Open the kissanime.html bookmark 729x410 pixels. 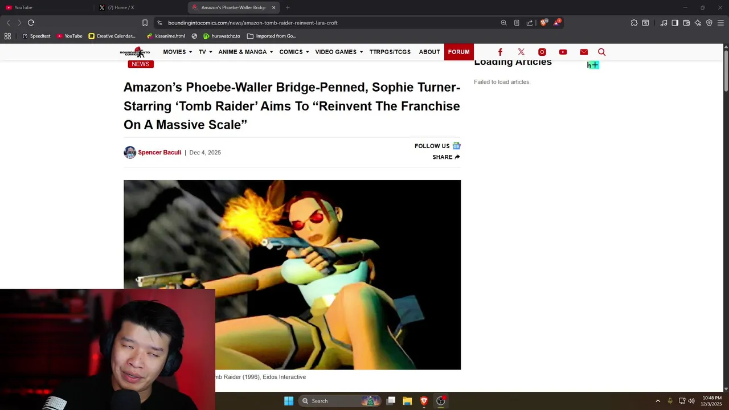click(x=166, y=36)
